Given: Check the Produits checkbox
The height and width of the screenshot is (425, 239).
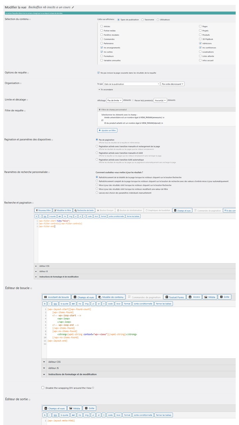Looking at the screenshot, I should [200, 35].
